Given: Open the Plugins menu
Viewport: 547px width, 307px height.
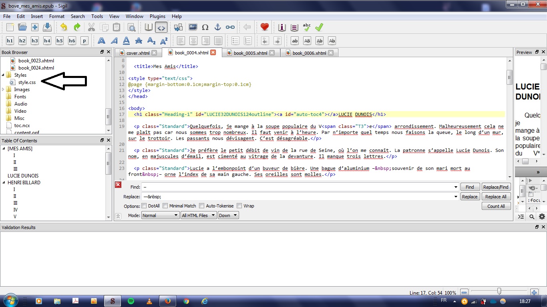Looking at the screenshot, I should tap(157, 16).
